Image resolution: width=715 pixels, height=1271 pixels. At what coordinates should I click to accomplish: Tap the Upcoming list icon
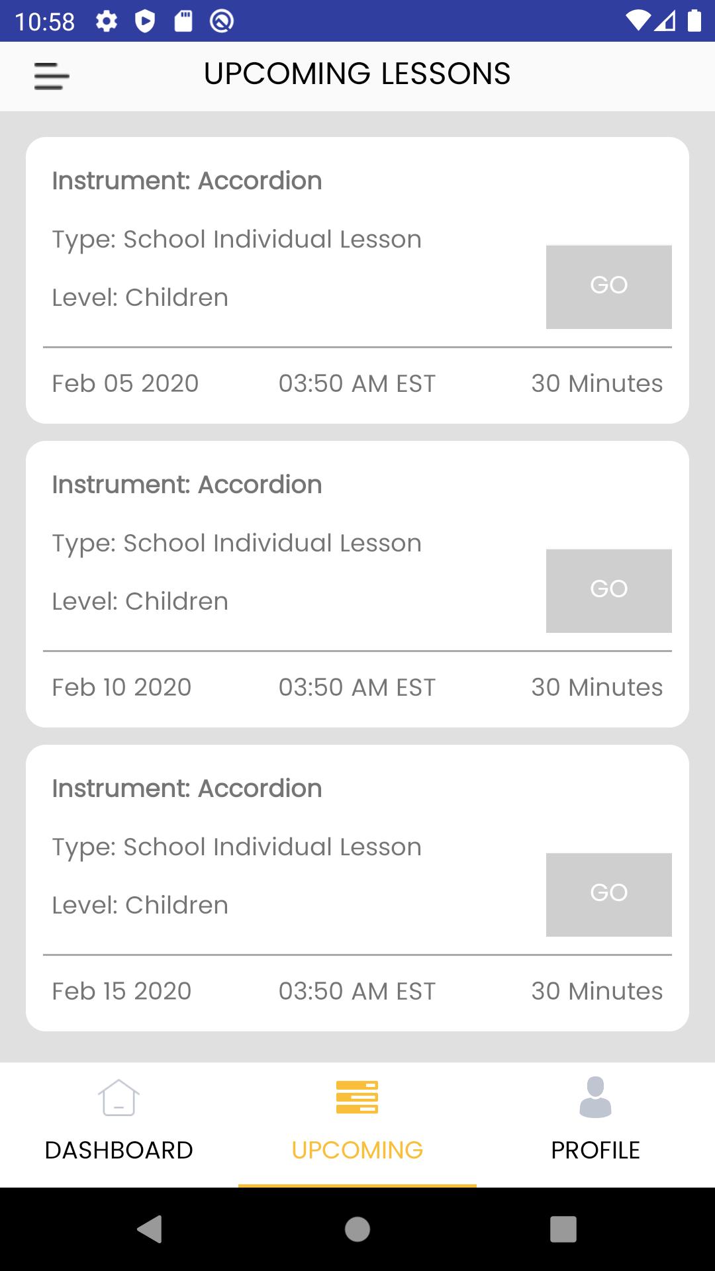click(357, 1097)
